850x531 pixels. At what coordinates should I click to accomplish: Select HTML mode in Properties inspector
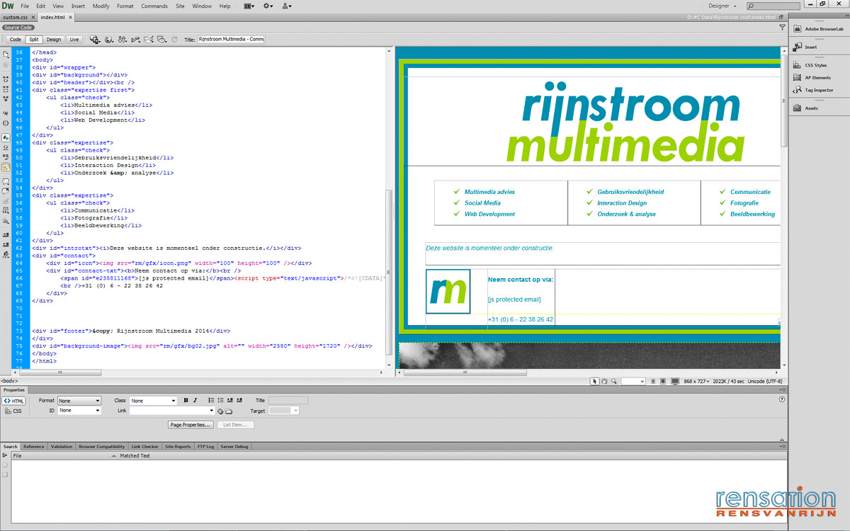point(14,401)
